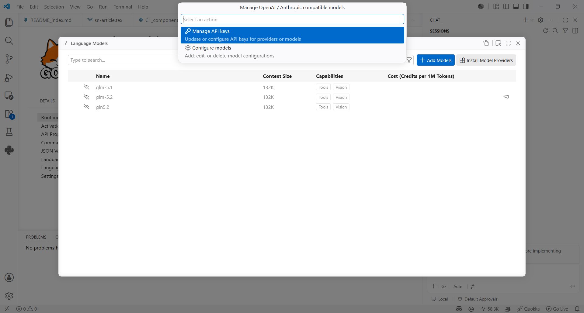584x313 pixels.
Task: Maximize the chat panel
Action: [565, 20]
